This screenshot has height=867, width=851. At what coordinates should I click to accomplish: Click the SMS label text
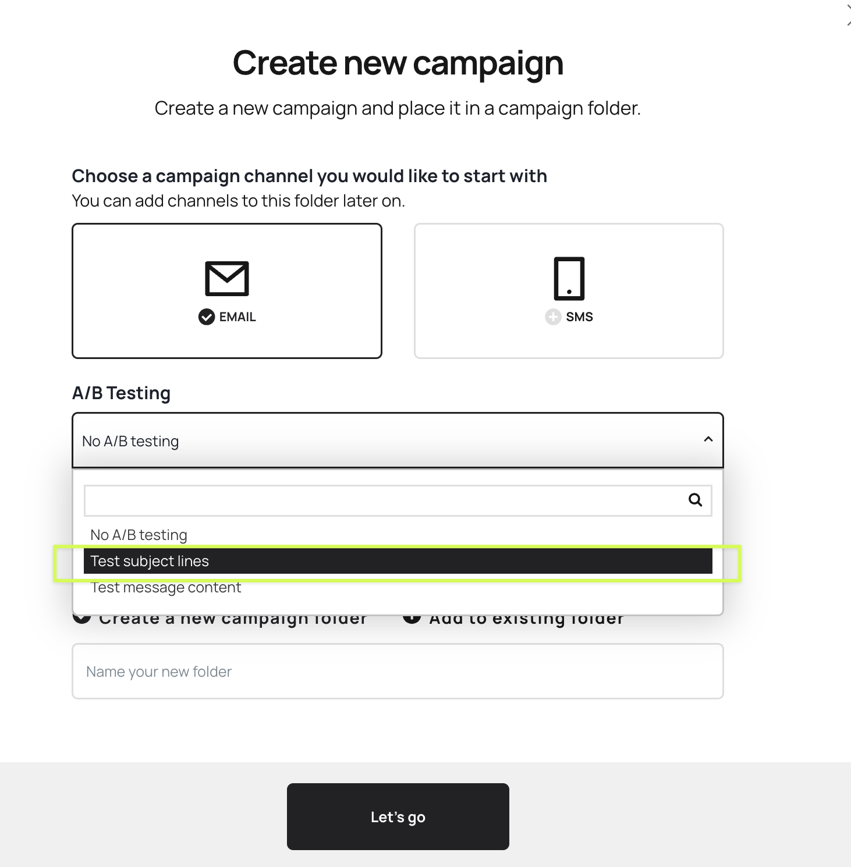click(x=579, y=317)
